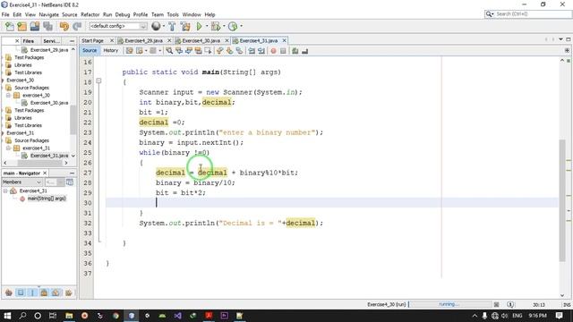Click the Clean and Build Project icon
Viewport: 573px width, 322px height.
tap(185, 26)
